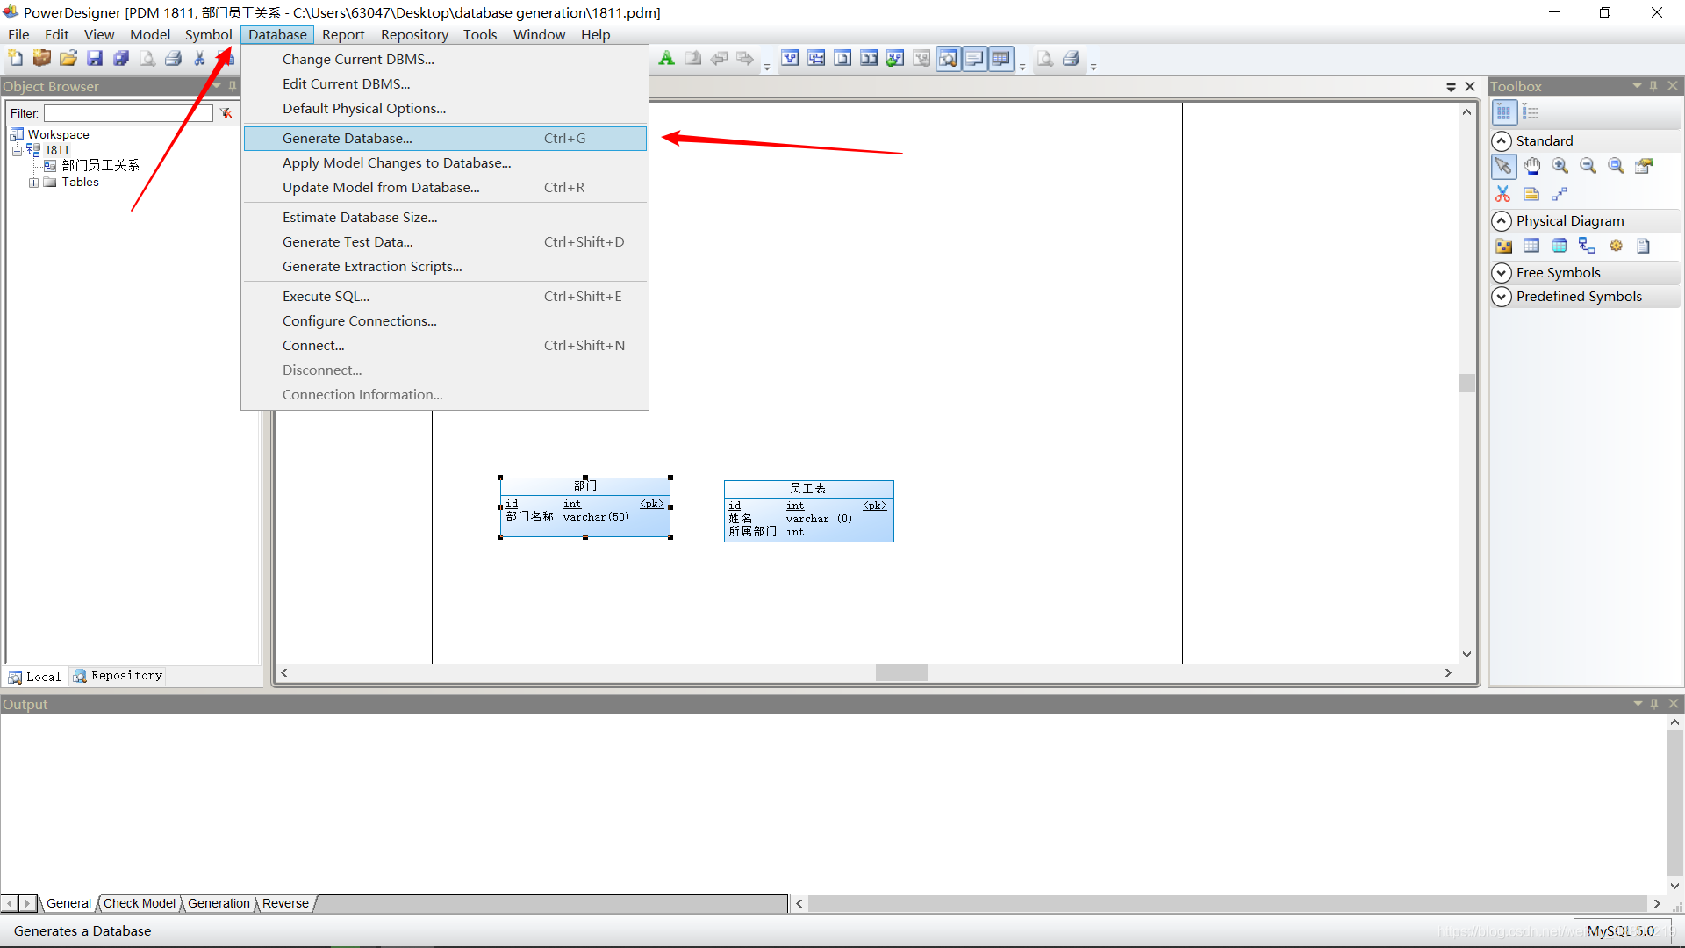Select Execute SQL option
The image size is (1685, 948).
(x=326, y=295)
